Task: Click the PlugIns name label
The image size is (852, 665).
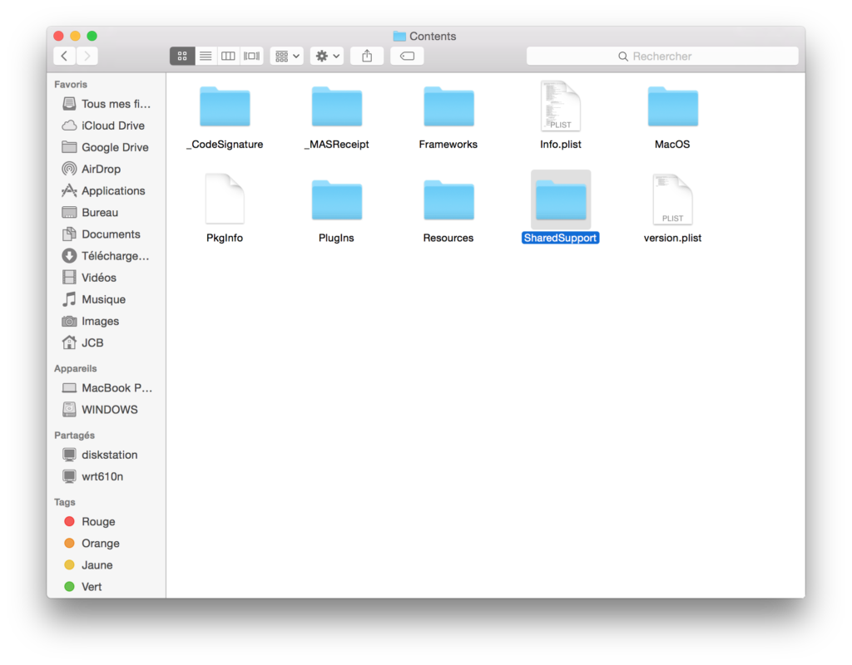Action: (x=336, y=238)
